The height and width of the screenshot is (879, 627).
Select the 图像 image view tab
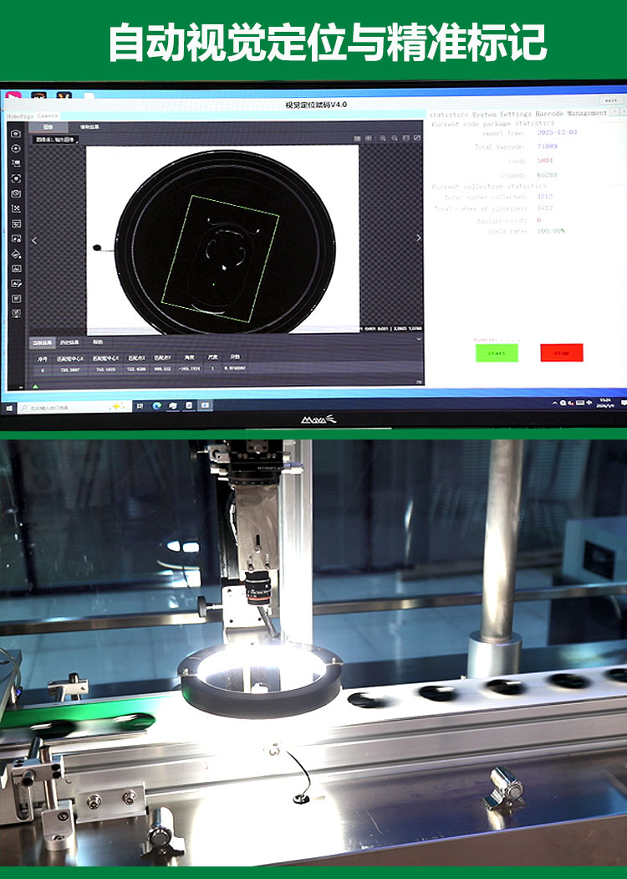(x=48, y=127)
